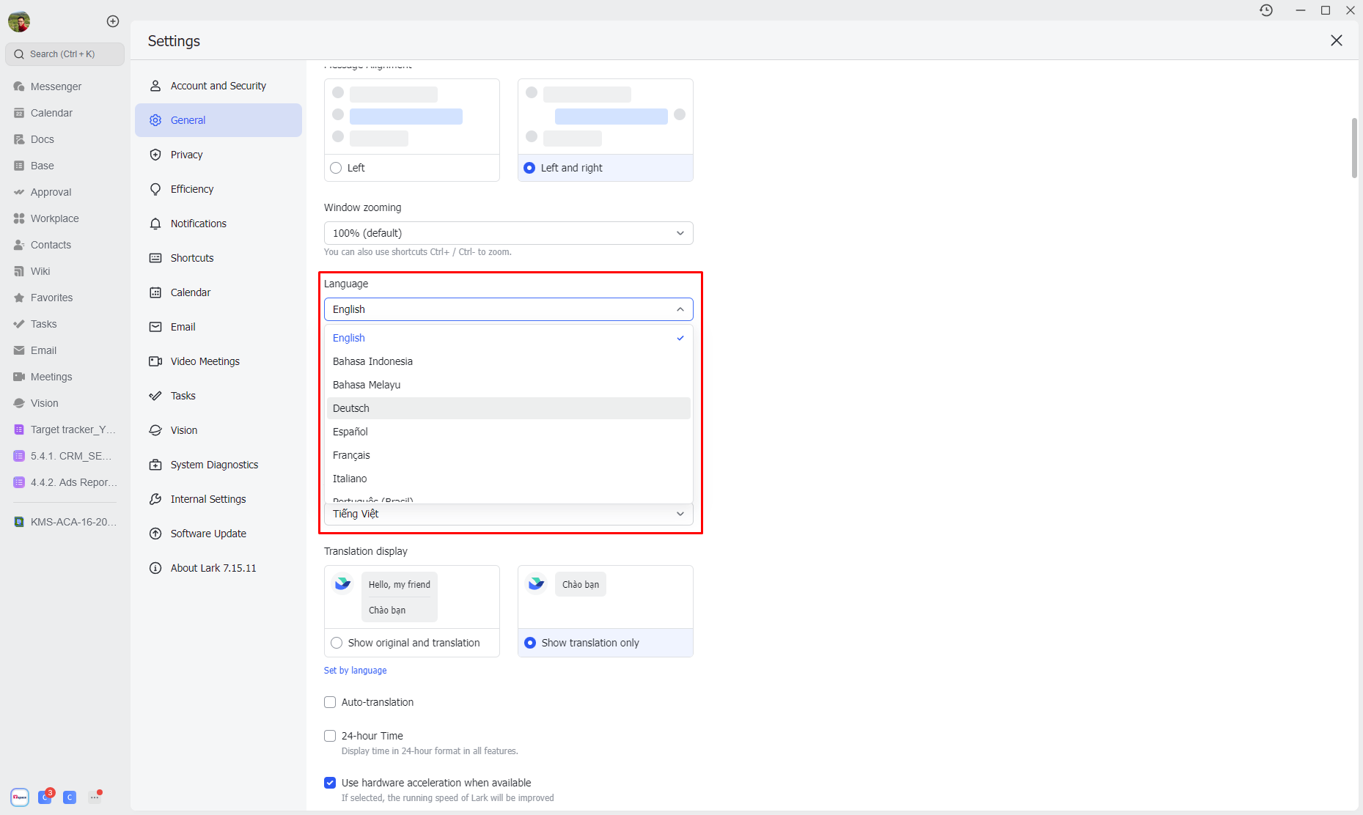
Task: Open Notifications settings
Action: (218, 224)
